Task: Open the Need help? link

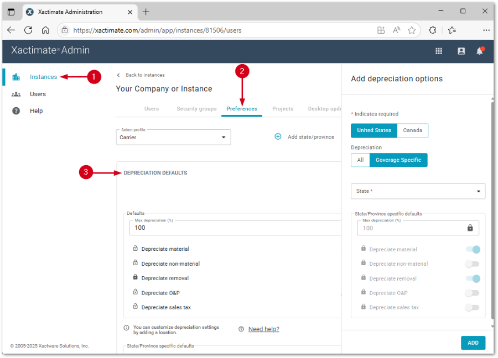Action: [263, 329]
